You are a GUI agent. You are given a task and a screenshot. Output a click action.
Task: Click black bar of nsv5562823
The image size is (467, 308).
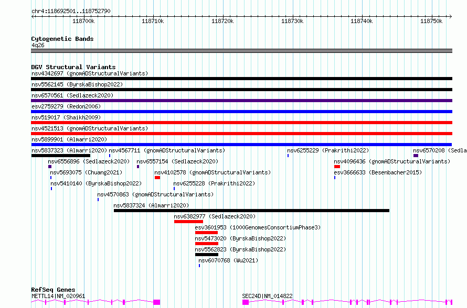207,255
